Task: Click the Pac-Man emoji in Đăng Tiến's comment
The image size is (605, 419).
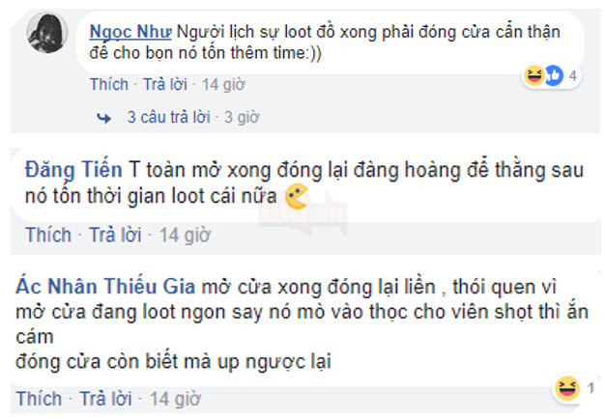Action: [297, 196]
